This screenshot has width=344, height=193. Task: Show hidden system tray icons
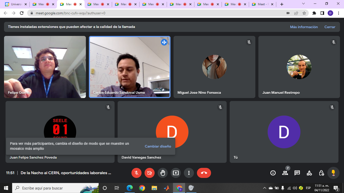pos(264,188)
